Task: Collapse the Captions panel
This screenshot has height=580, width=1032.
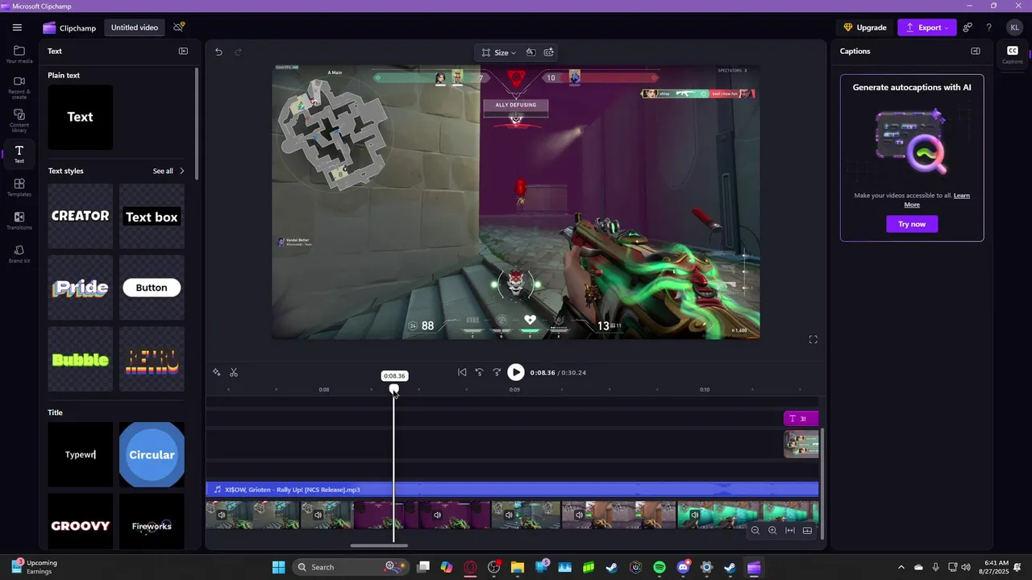Action: pos(976,51)
